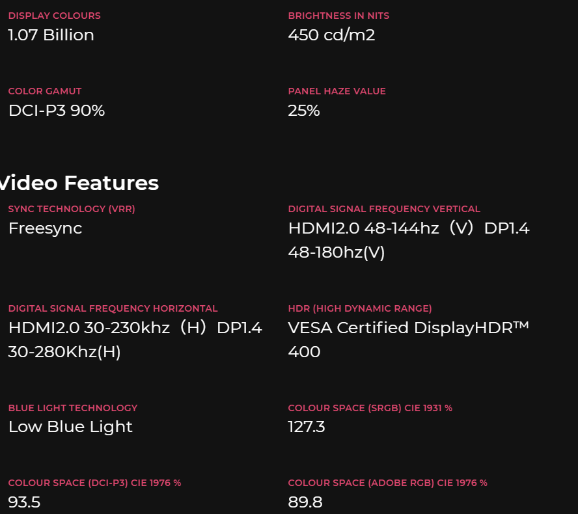Viewport: 578px width, 514px height.
Task: Select the 127.3 sRGB value
Action: (307, 427)
